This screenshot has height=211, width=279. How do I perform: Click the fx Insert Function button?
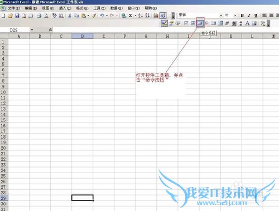[x=50, y=30]
